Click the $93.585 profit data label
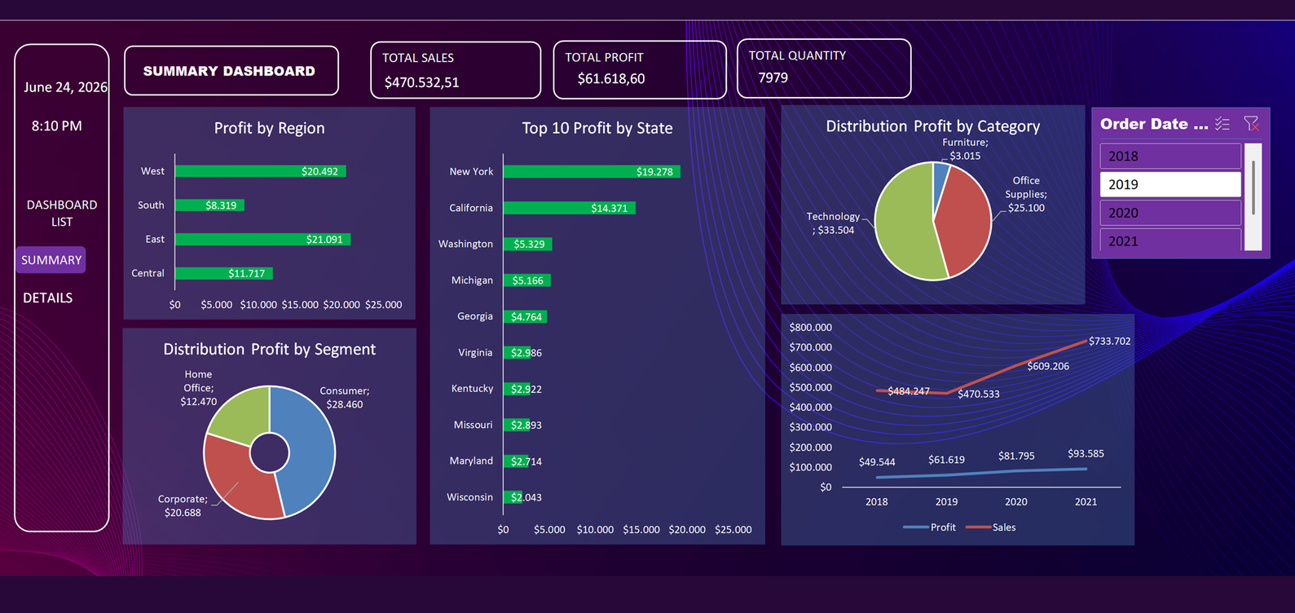This screenshot has height=613, width=1295. 1086,453
